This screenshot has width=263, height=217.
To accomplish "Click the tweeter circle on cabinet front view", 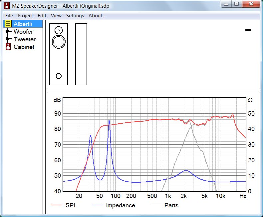I will click(x=59, y=30).
